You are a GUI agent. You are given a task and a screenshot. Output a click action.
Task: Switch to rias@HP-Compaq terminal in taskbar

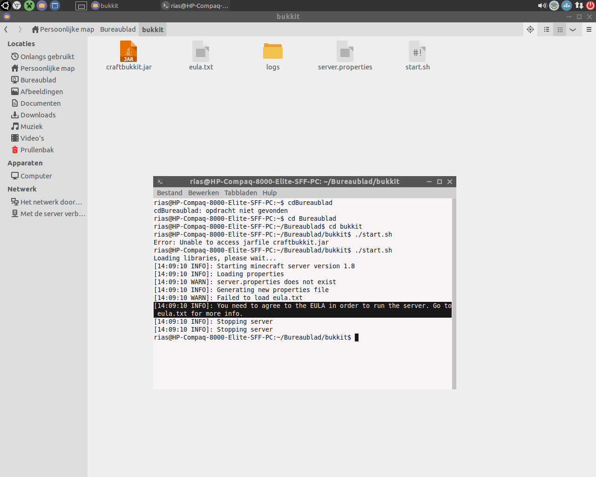coord(196,6)
